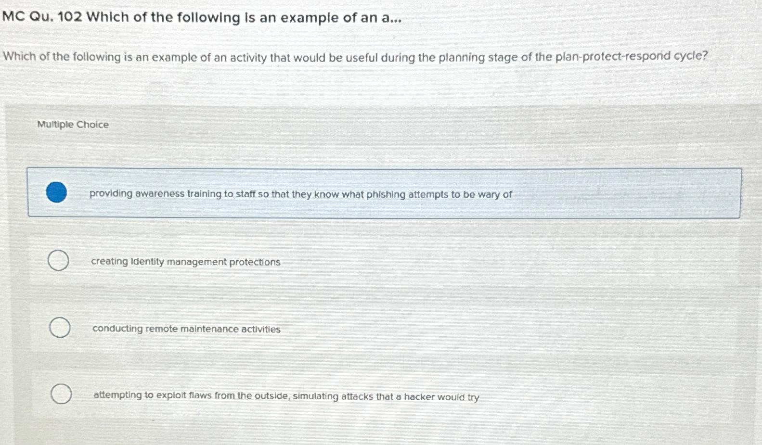The height and width of the screenshot is (445, 762).
Task: Deselect the filled blue radio indicator
Action: point(56,193)
